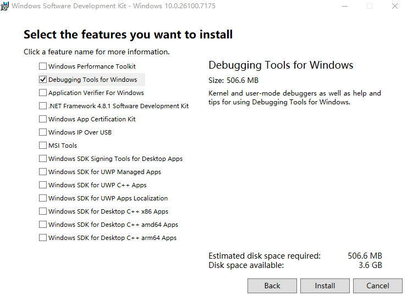This screenshot has height=296, width=407.
Task: Check the Windows Performance Toolkit checkbox
Action: (43, 66)
